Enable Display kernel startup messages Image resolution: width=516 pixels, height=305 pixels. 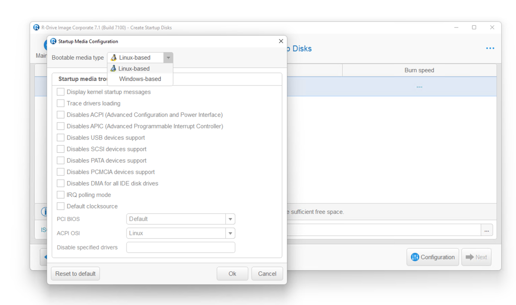pyautogui.click(x=61, y=92)
